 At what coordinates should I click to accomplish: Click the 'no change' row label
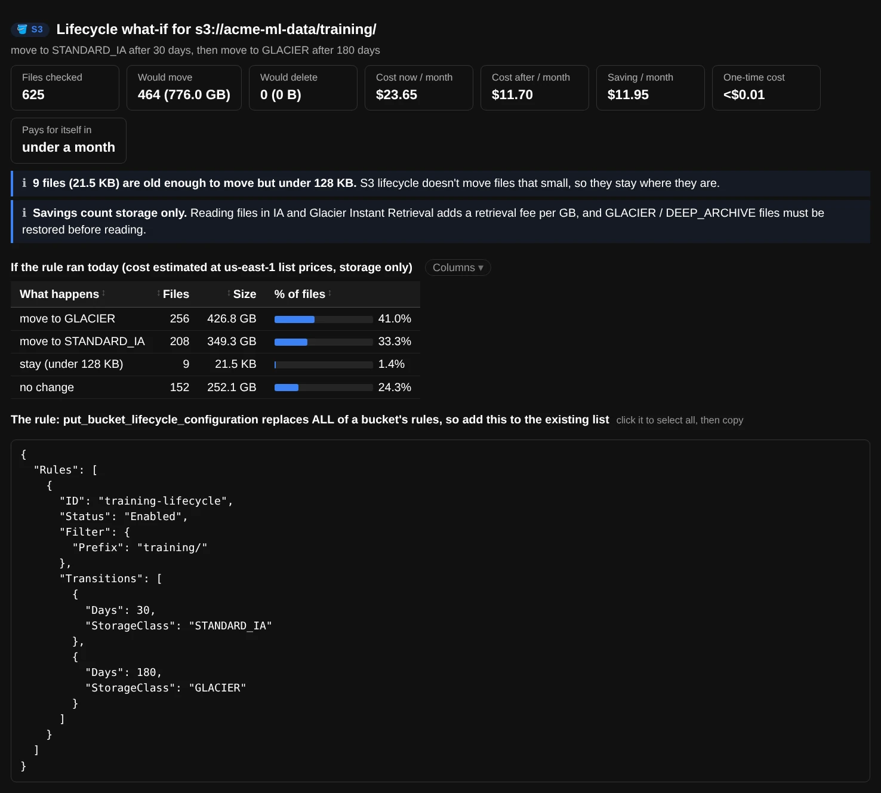tap(47, 388)
